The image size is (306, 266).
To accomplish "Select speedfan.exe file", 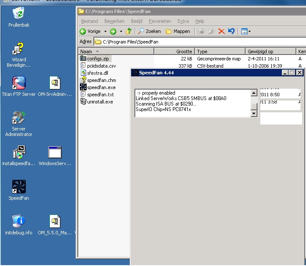I will pos(98,87).
